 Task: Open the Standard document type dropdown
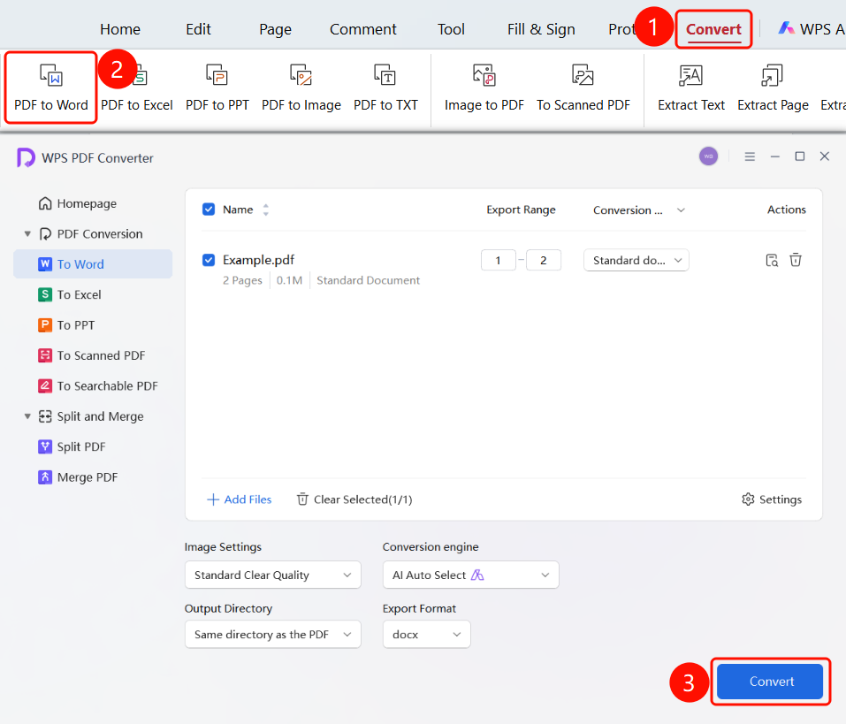(636, 260)
